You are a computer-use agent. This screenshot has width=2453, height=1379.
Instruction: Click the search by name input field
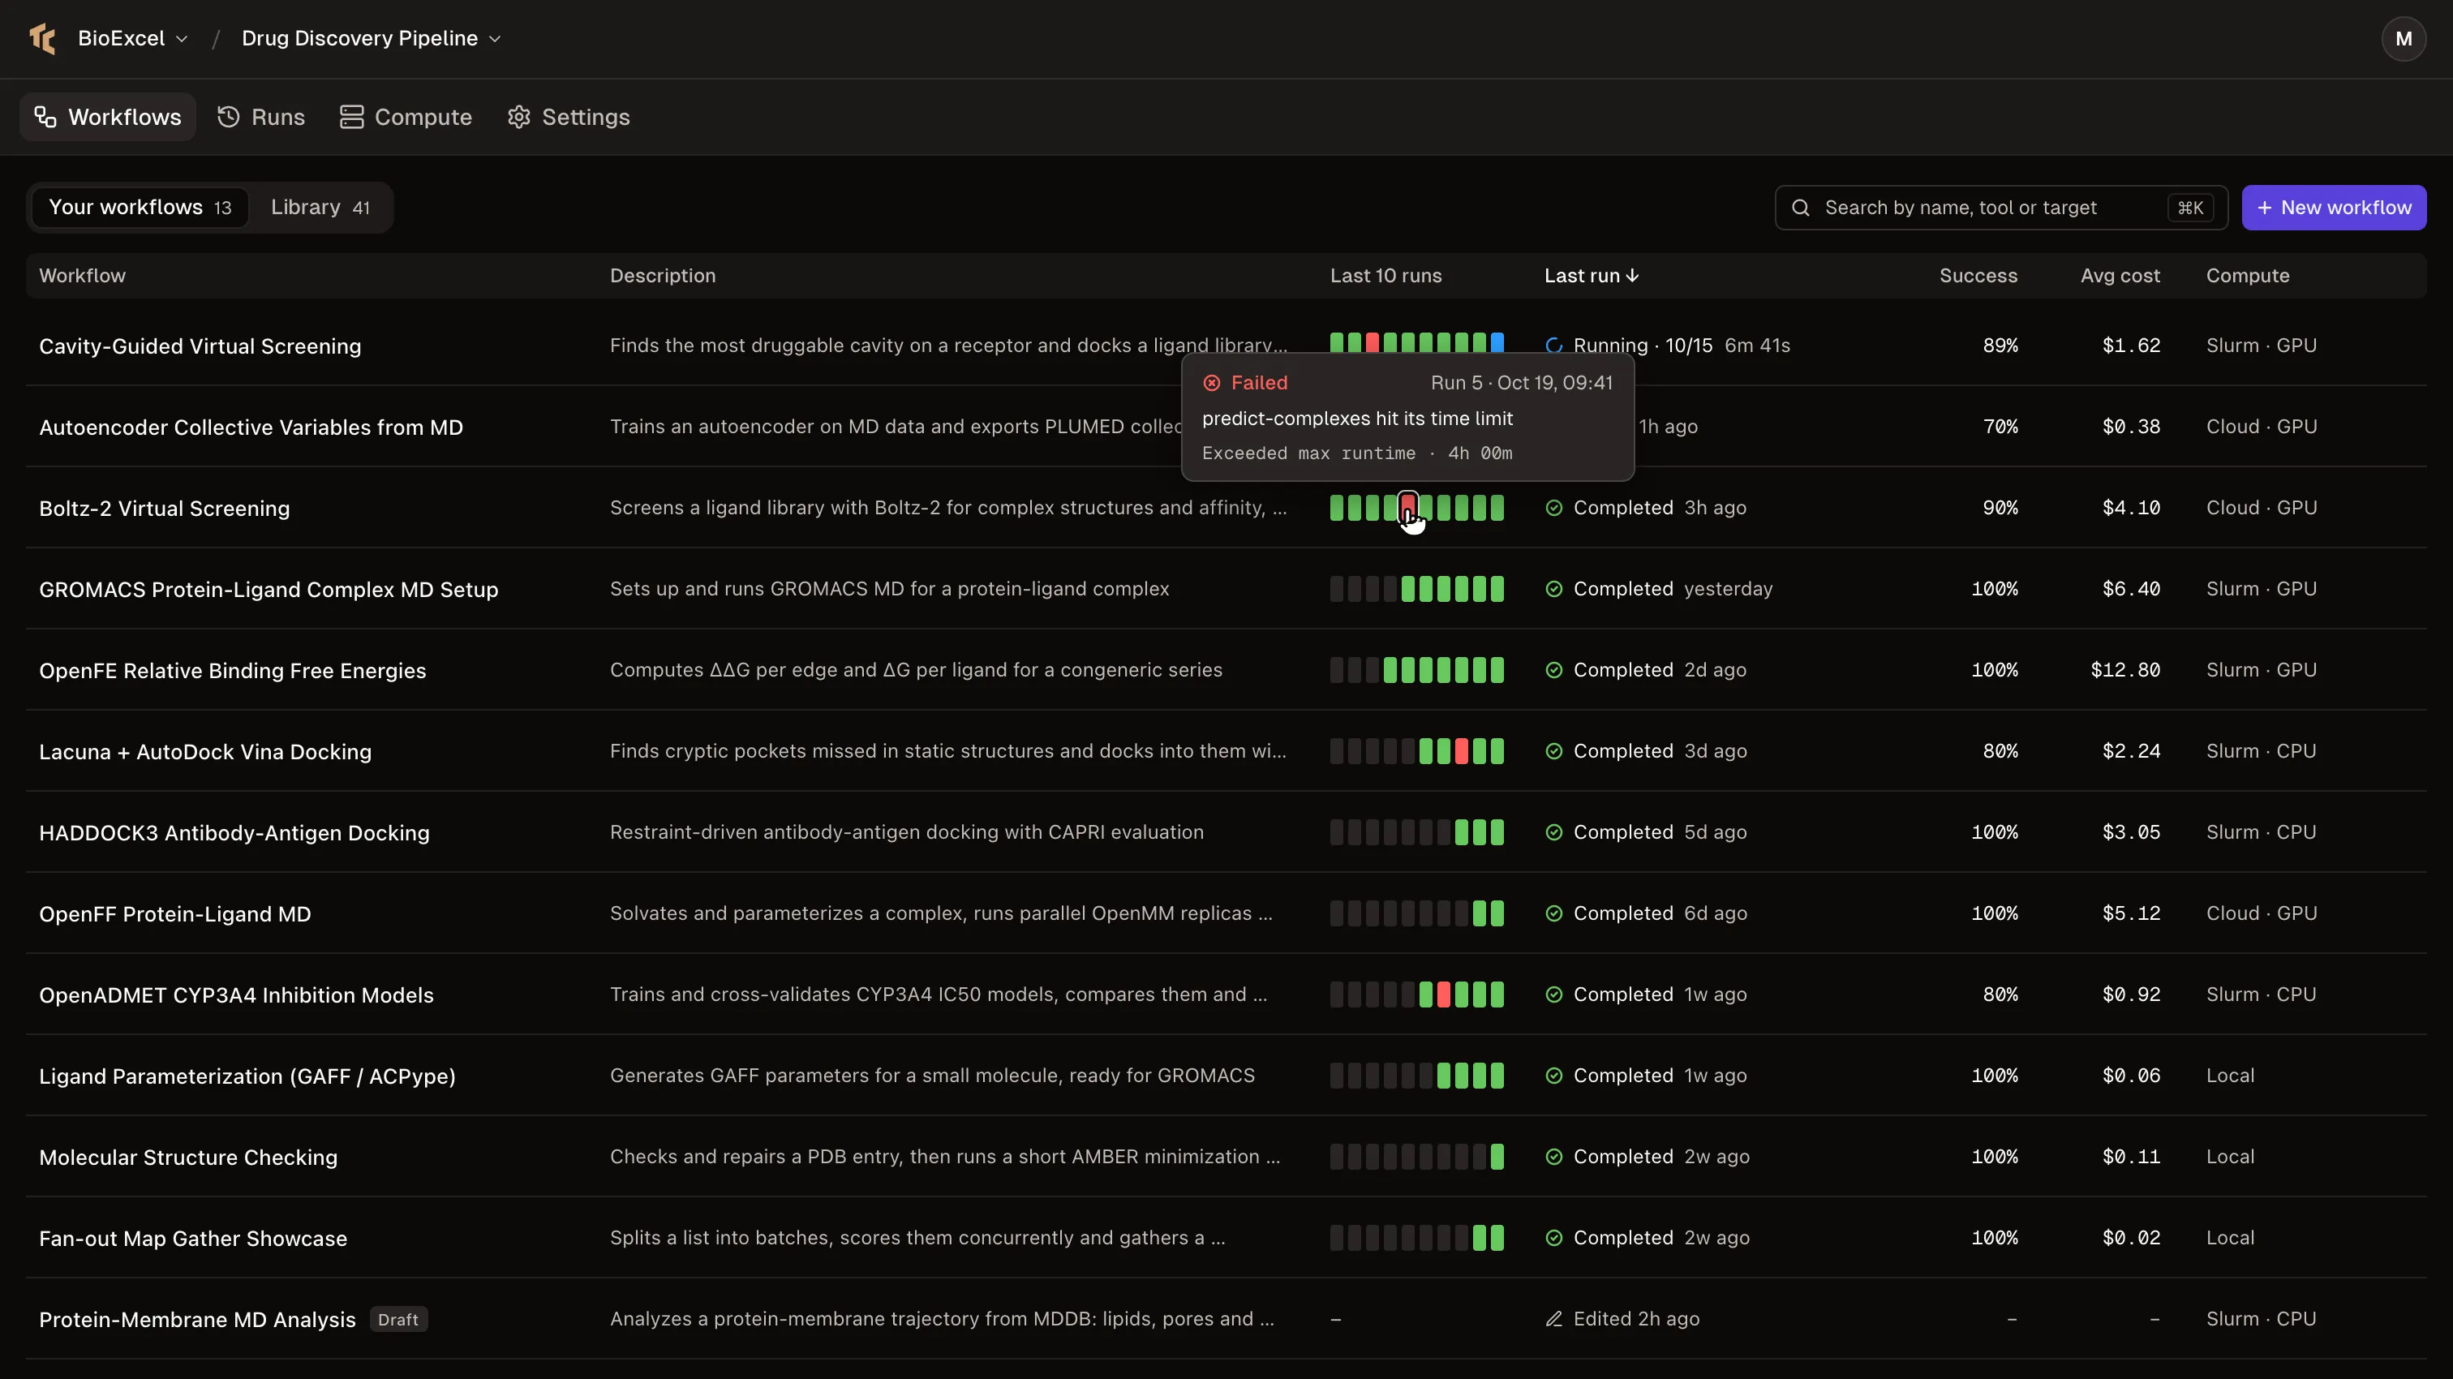(2000, 208)
